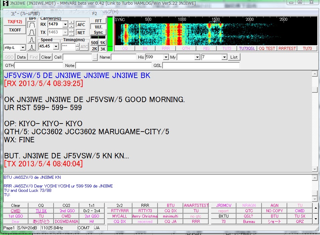Open the His RST dropdown
Viewport: 320px width, 235px height.
tap(166, 57)
